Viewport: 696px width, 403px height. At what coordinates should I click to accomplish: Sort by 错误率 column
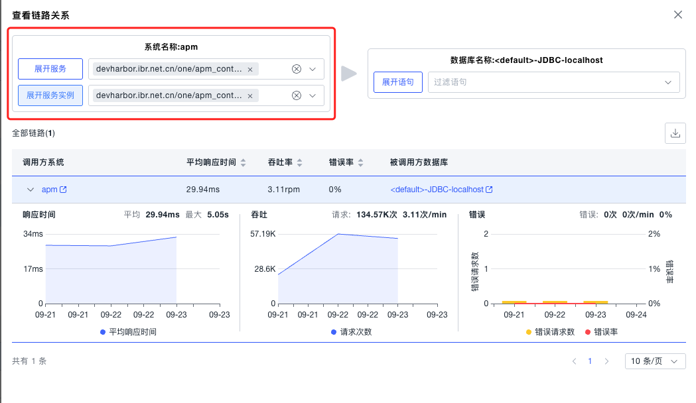click(360, 162)
